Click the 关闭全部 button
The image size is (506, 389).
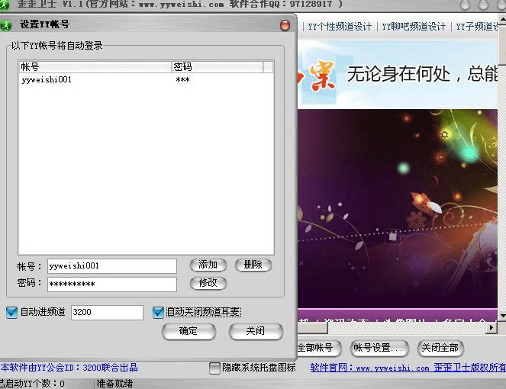pos(440,348)
